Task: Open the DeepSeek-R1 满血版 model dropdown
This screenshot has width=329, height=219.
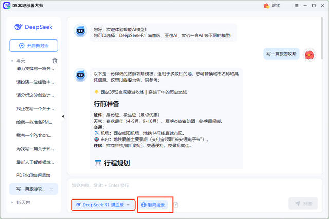Action: click(x=103, y=205)
